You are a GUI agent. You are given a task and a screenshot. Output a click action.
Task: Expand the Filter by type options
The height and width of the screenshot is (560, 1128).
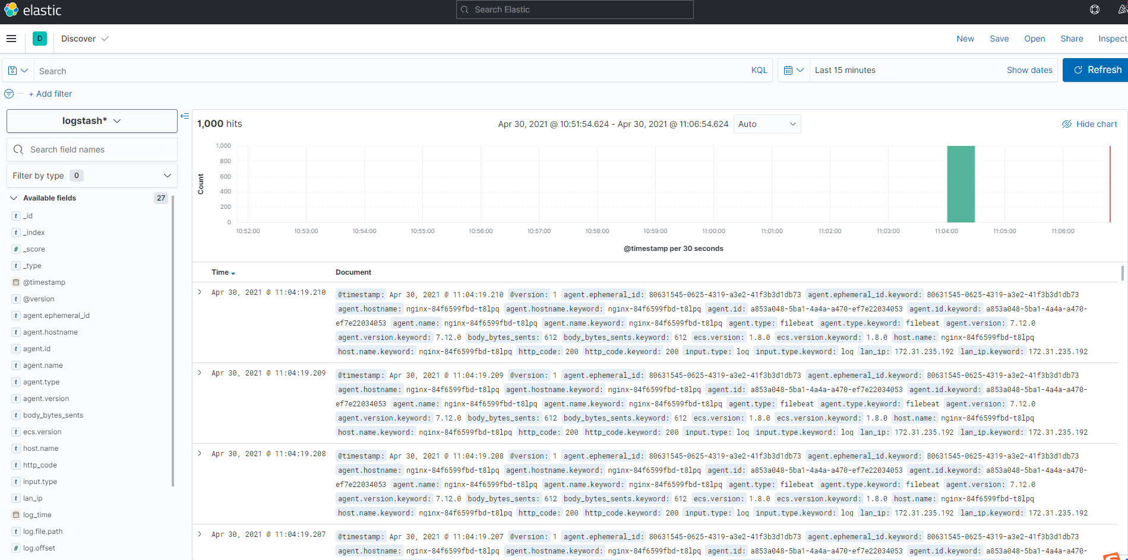pyautogui.click(x=92, y=176)
